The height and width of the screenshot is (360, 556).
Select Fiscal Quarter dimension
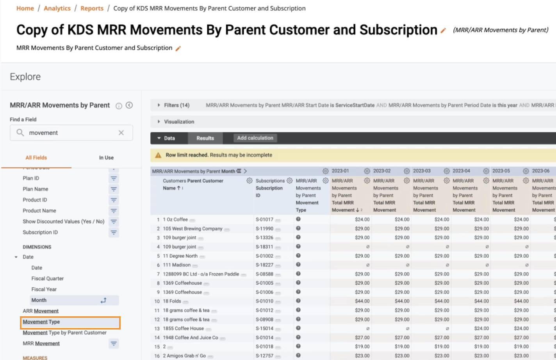(x=48, y=279)
